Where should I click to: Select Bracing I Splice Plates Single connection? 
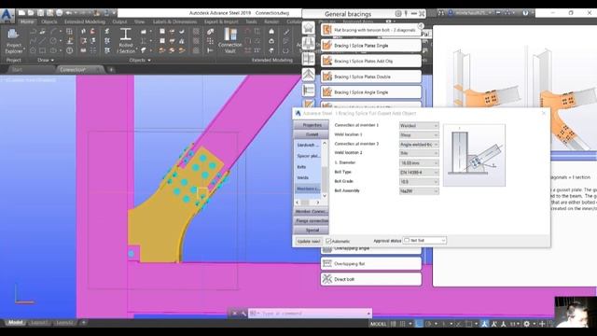(x=371, y=46)
